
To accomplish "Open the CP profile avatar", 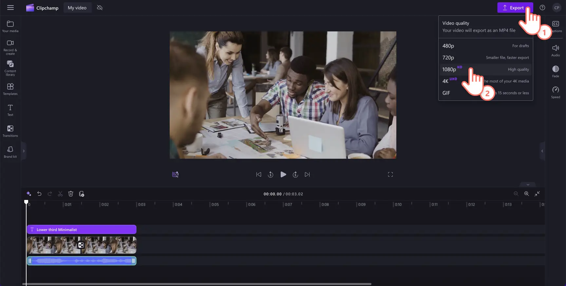I will click(x=557, y=8).
